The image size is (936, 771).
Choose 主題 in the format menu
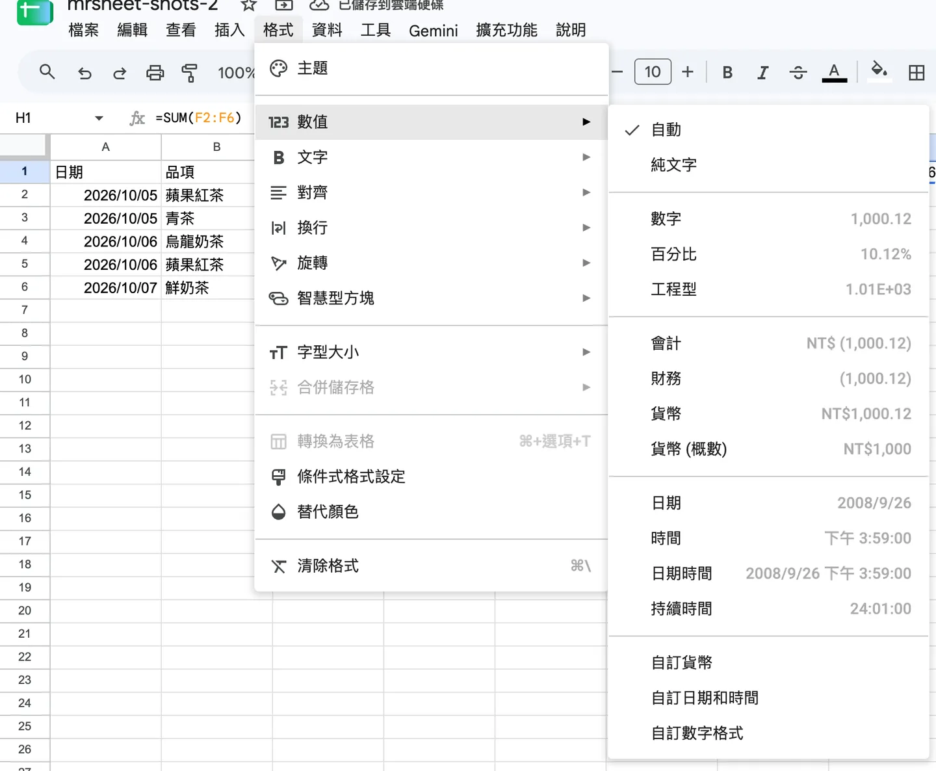[432, 68]
